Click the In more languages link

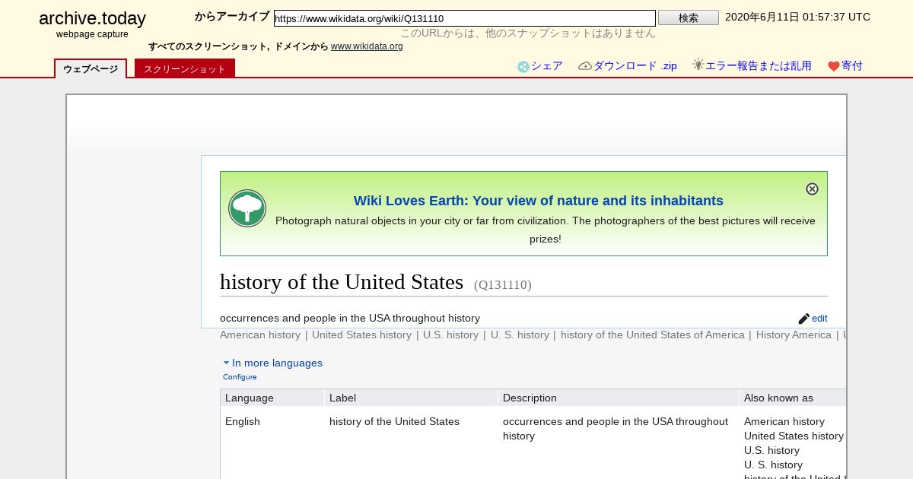277,363
